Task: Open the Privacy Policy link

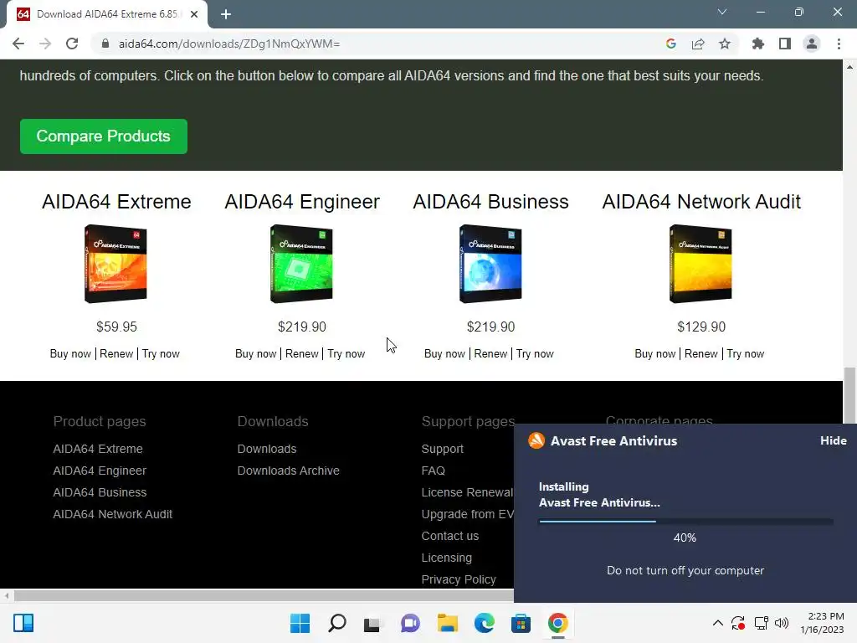Action: (x=459, y=579)
